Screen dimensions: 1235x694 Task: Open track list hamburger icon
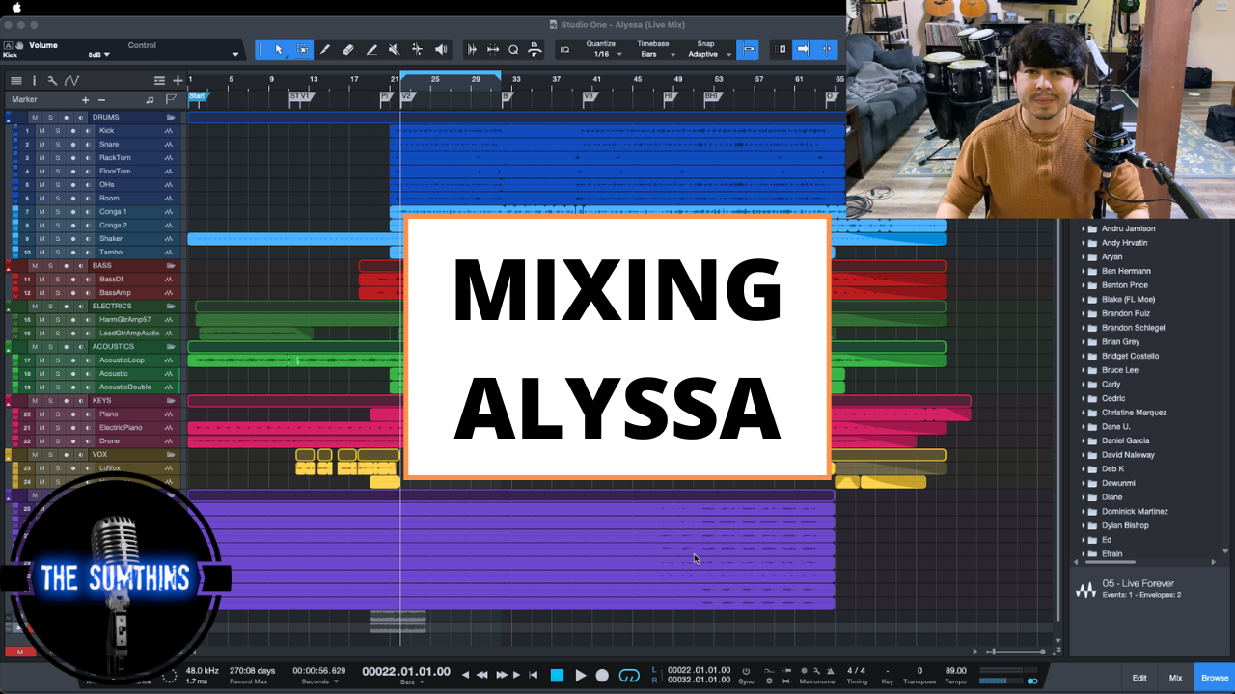(16, 81)
